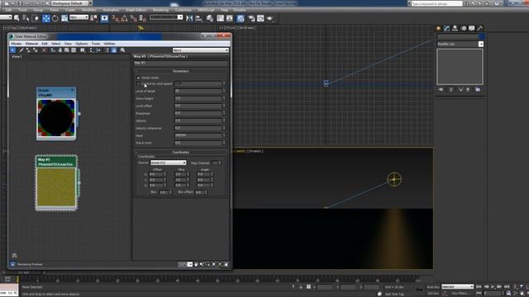Open the named selection sets dropdown
529x297 pixels.
[x=166, y=17]
